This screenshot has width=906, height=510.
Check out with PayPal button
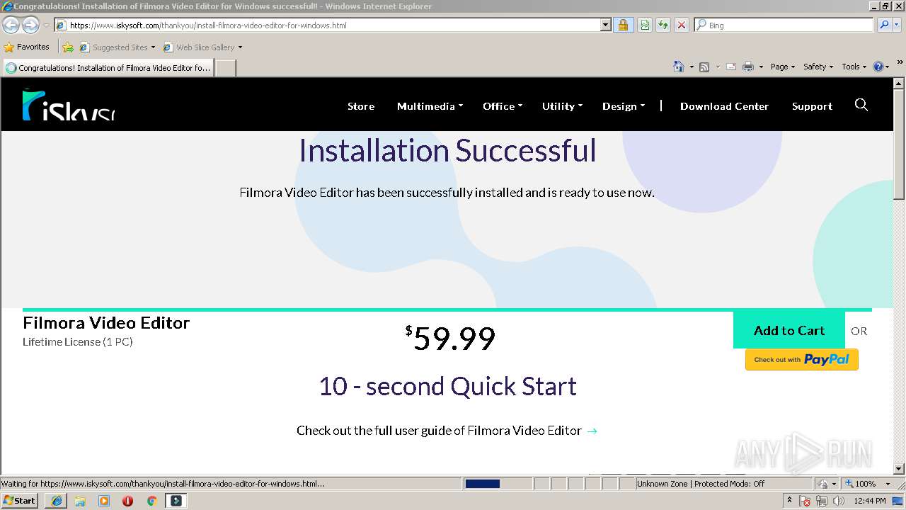(x=802, y=360)
